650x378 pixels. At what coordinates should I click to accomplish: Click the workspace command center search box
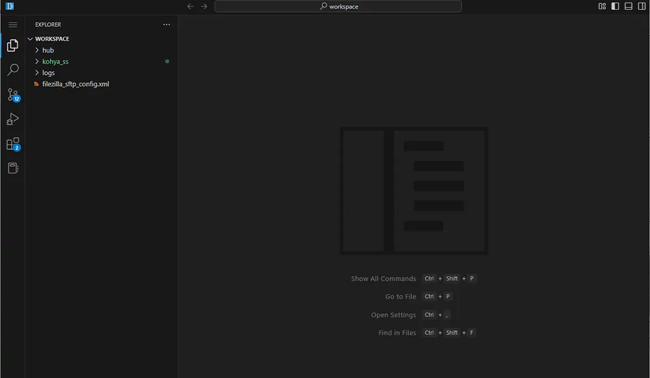click(338, 6)
